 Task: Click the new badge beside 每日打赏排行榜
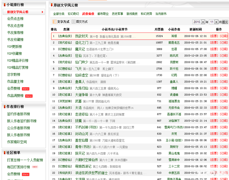pos(35,167)
